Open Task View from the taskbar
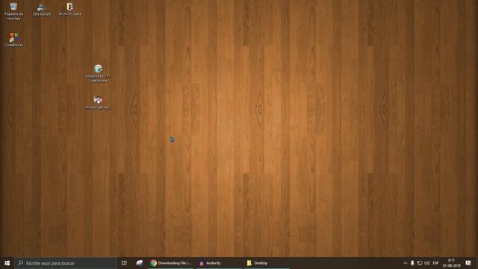Viewport: 478px width, 269px height. tap(124, 263)
